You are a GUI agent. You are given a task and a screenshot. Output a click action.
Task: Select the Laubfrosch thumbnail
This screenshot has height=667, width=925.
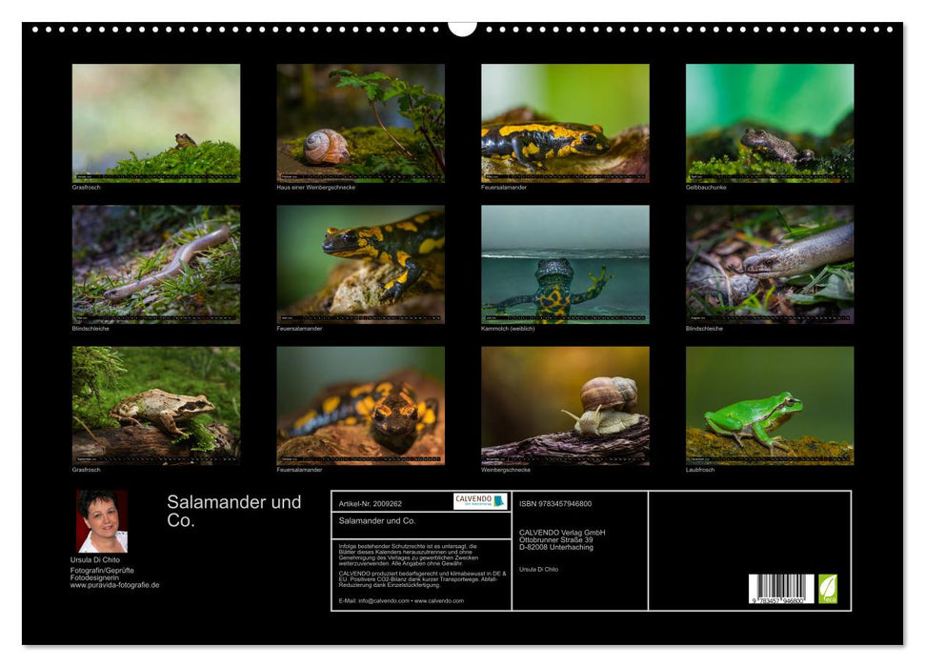click(x=770, y=407)
